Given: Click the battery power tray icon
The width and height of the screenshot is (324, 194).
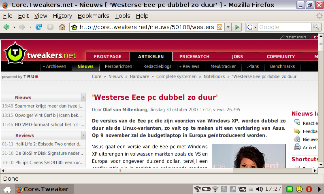Looking at the screenshot, I should 206,189.
